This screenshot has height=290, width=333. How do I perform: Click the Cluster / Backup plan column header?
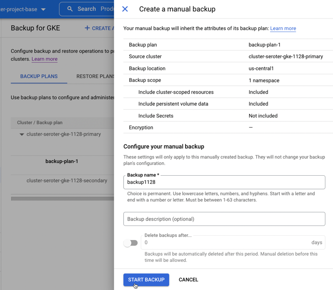coord(40,123)
